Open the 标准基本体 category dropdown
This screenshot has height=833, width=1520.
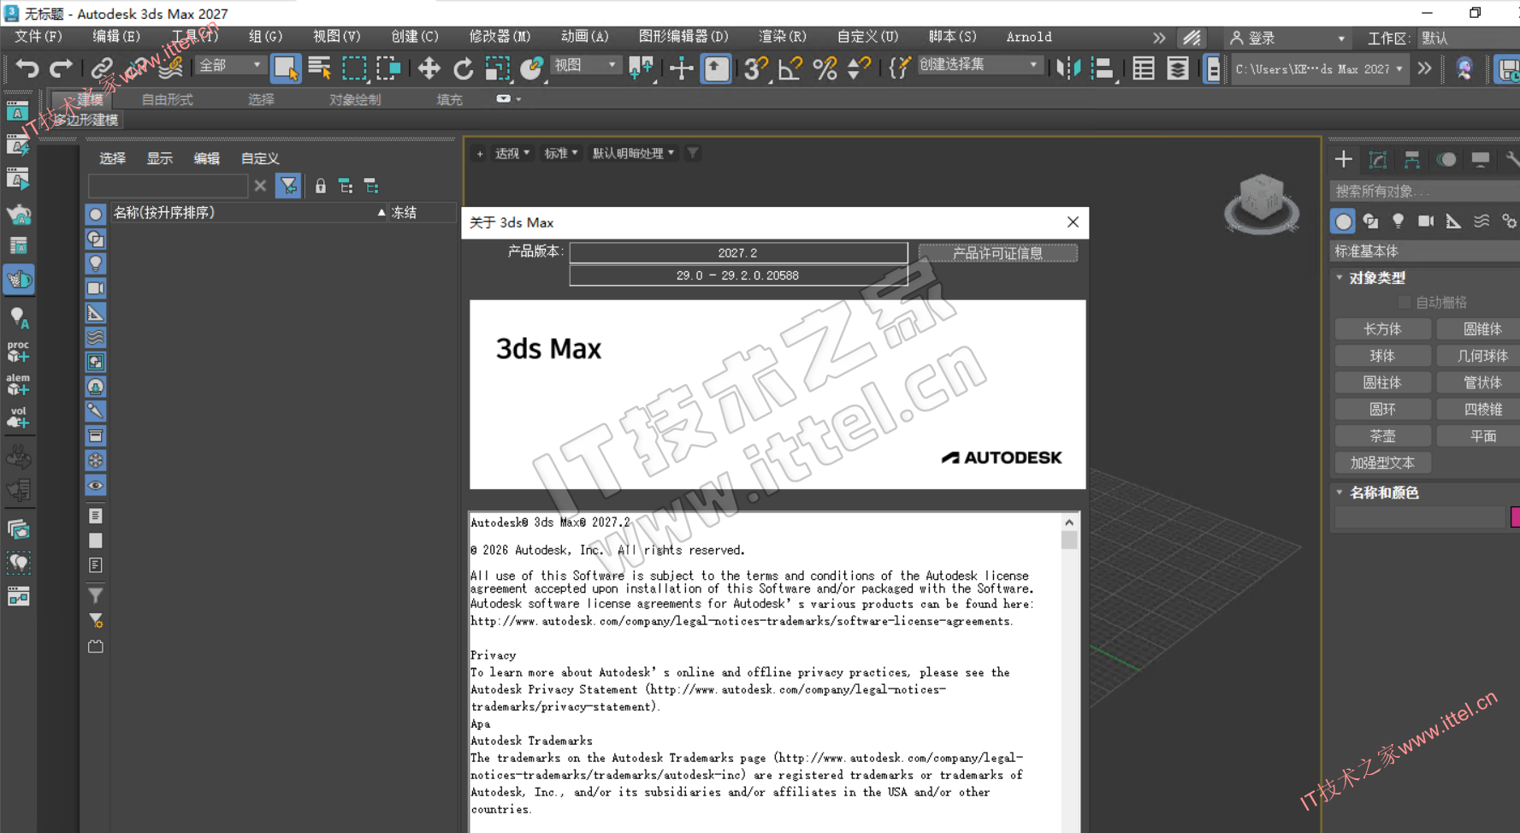point(1424,251)
